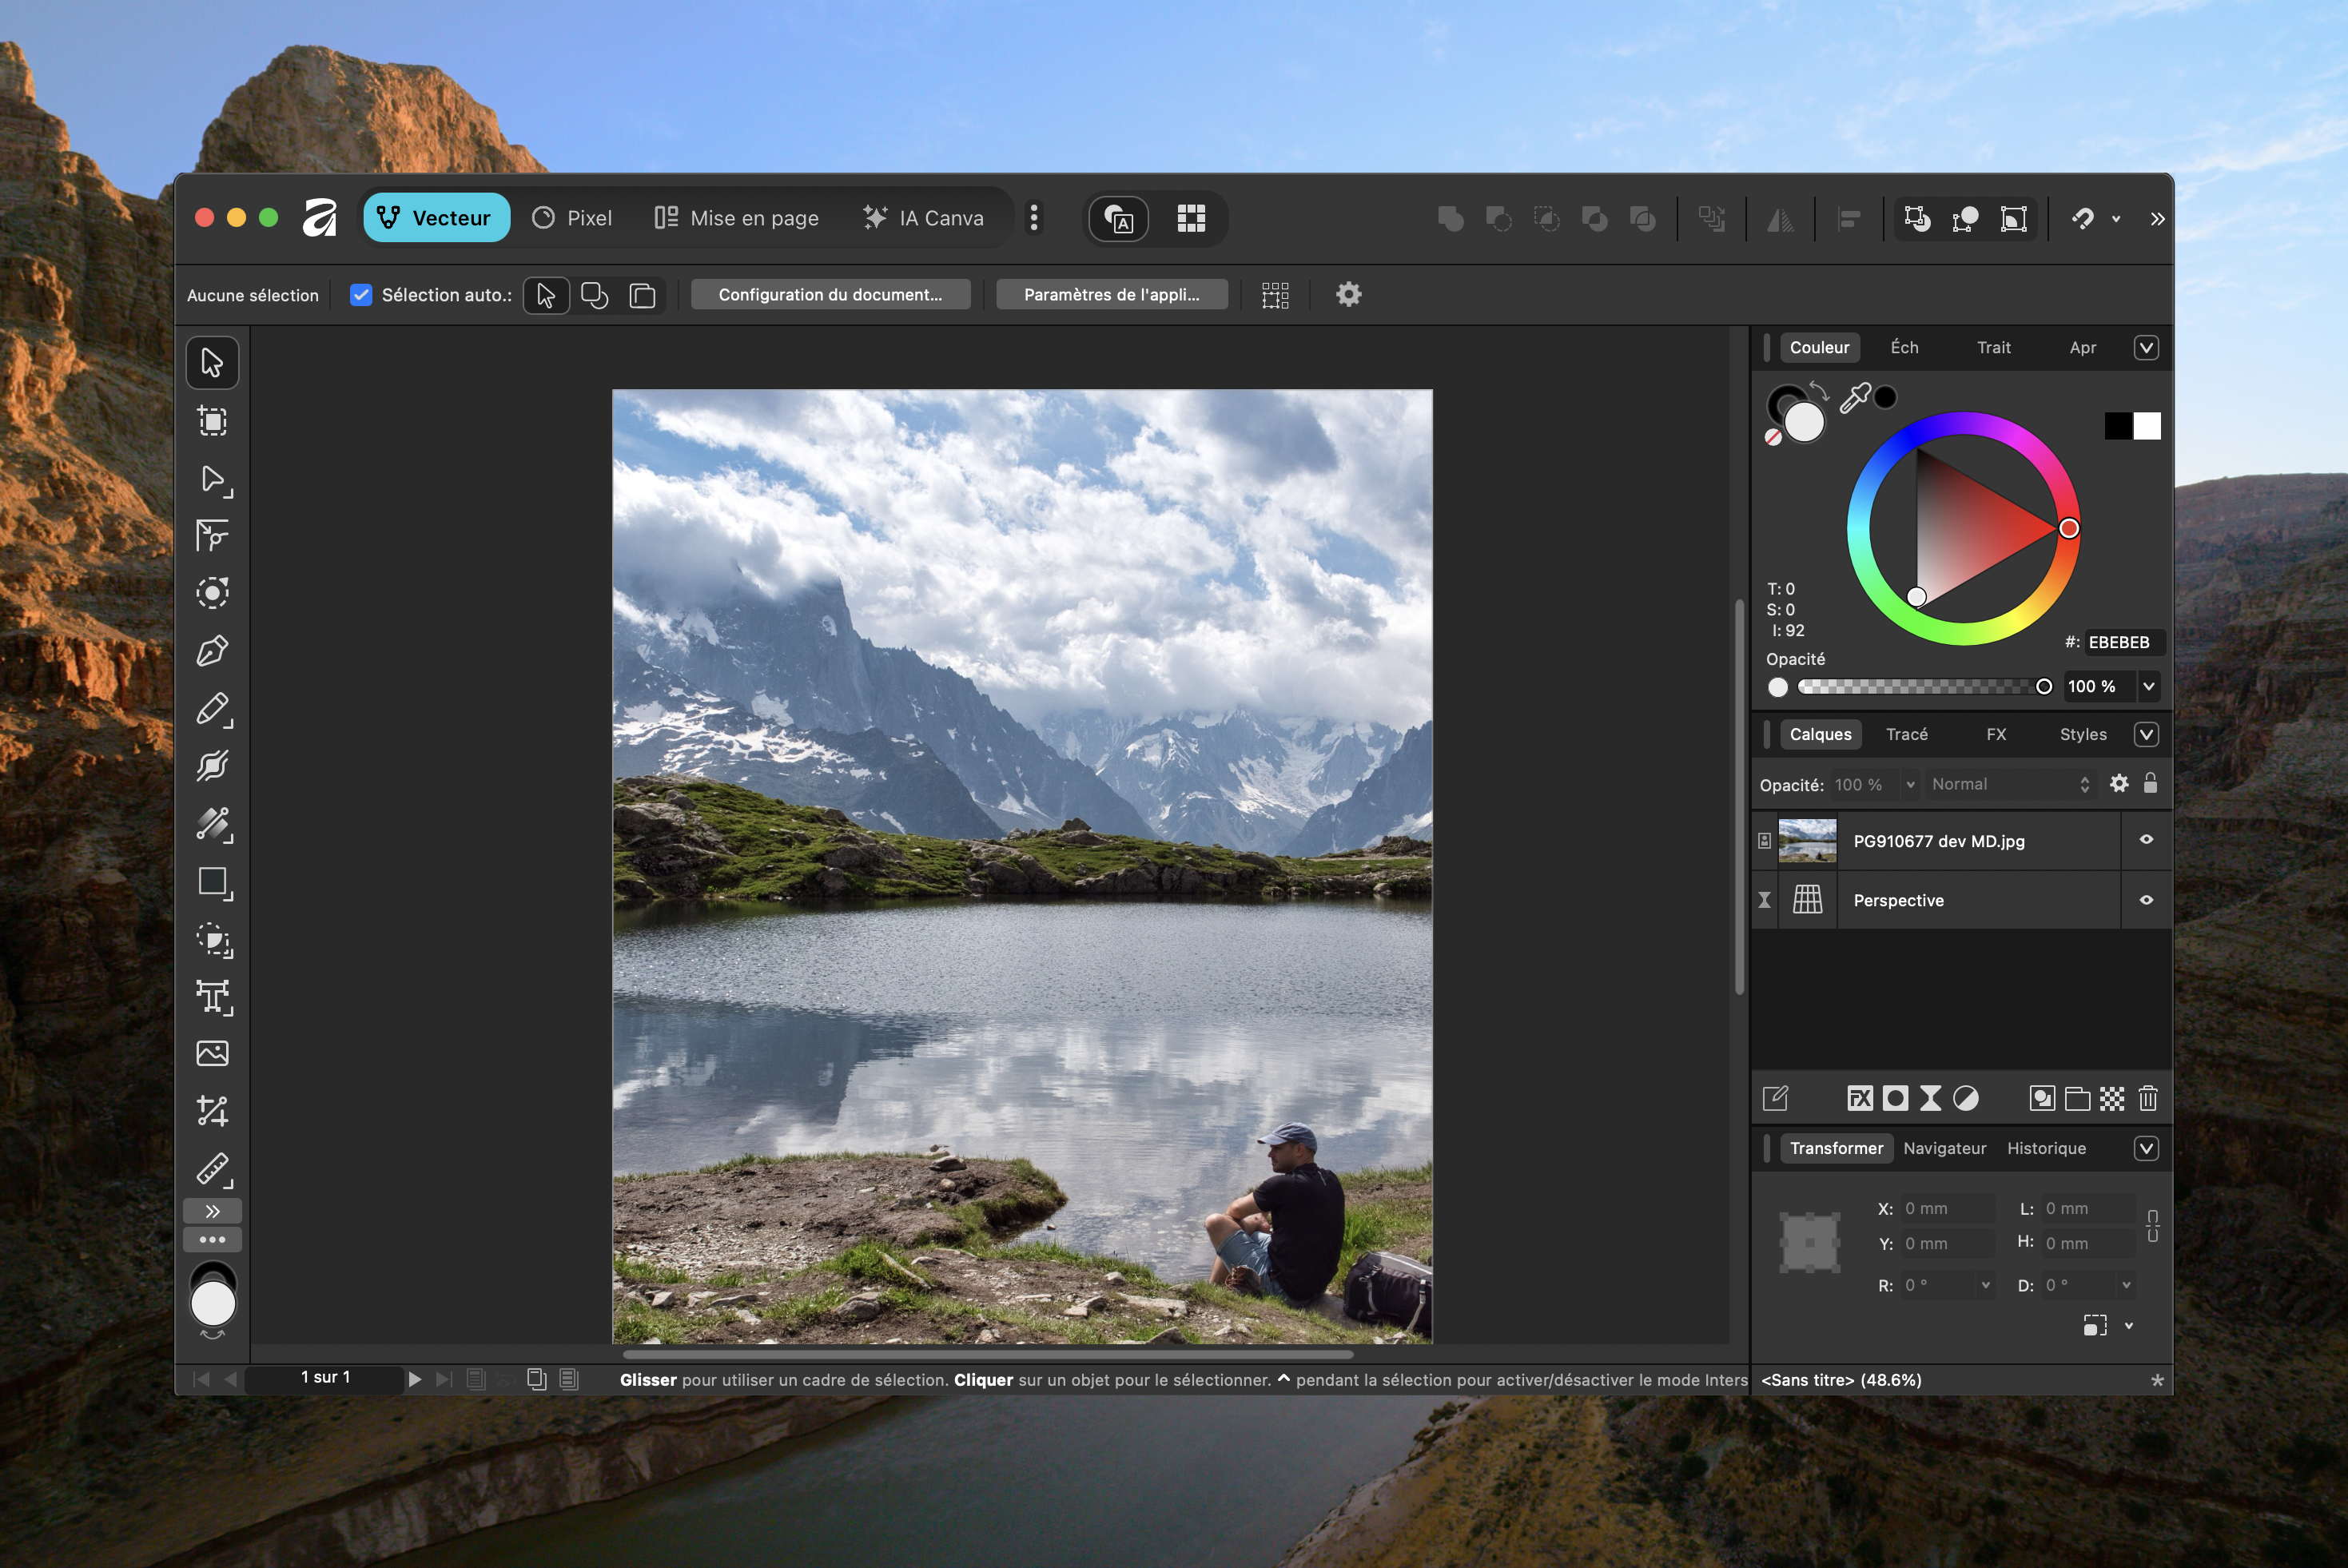Expand the rotation R angle dropdown
The image size is (2348, 1568).
click(1987, 1285)
